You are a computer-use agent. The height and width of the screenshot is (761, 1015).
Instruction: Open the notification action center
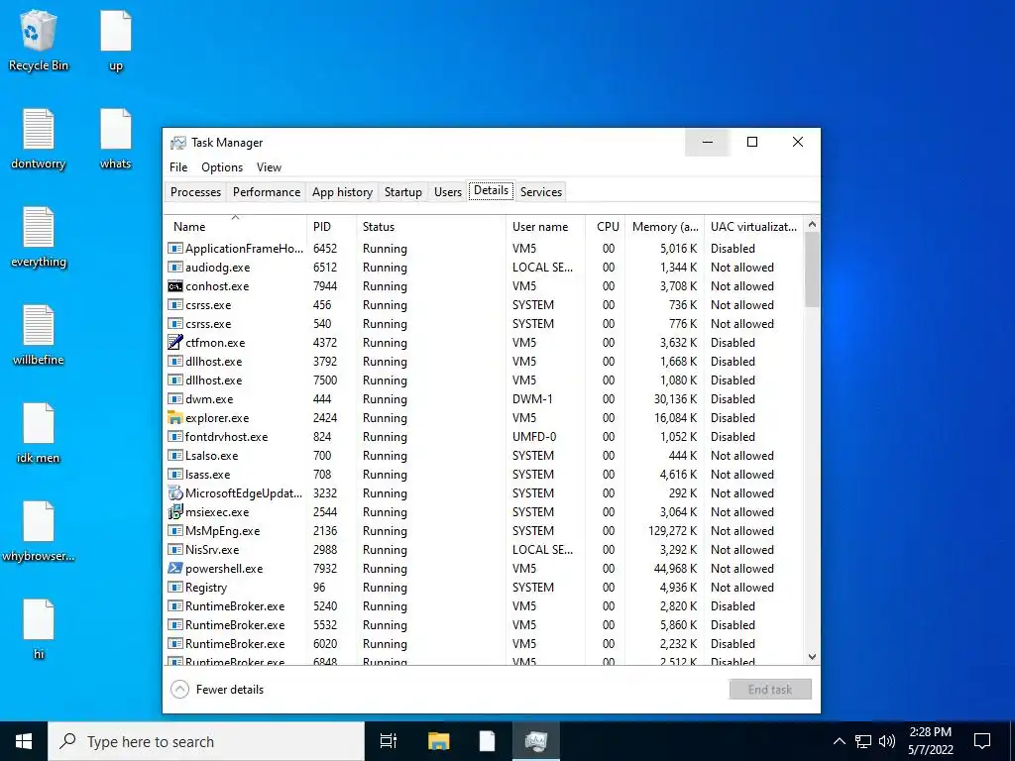[x=982, y=741]
